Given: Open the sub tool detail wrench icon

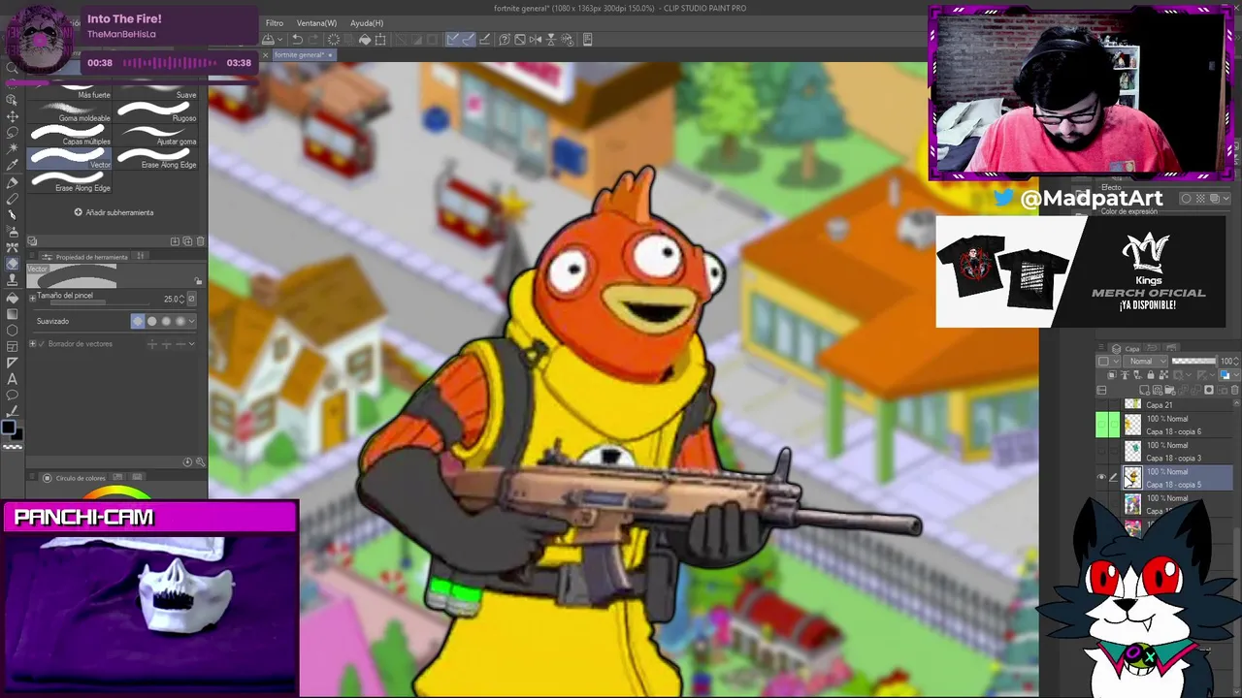Looking at the screenshot, I should pyautogui.click(x=201, y=461).
